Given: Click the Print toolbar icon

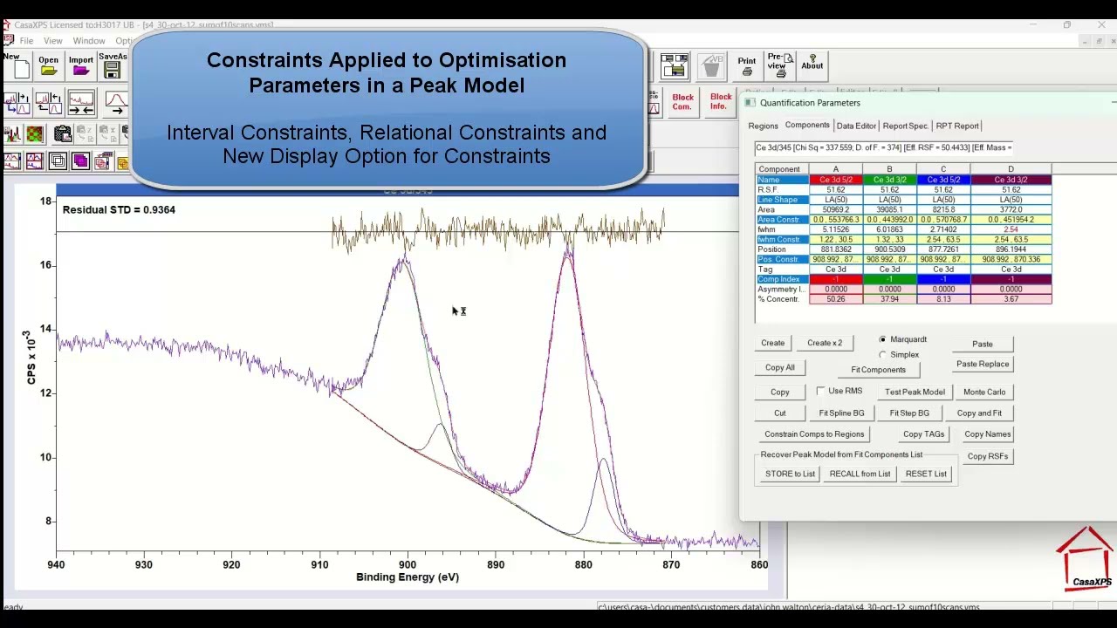Looking at the screenshot, I should click(747, 66).
